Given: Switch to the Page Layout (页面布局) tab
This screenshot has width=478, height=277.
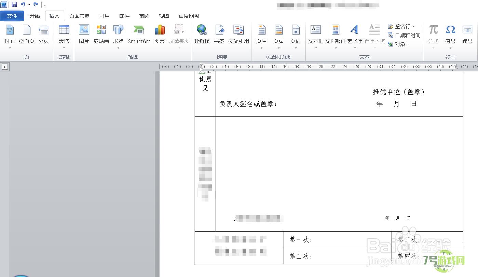Looking at the screenshot, I should (x=79, y=16).
